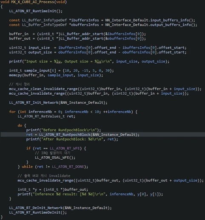This screenshot has width=205, height=220.
Task: Place cursor on LL_ATON_RT_RuntimeInit() call
Action: (36, 11)
